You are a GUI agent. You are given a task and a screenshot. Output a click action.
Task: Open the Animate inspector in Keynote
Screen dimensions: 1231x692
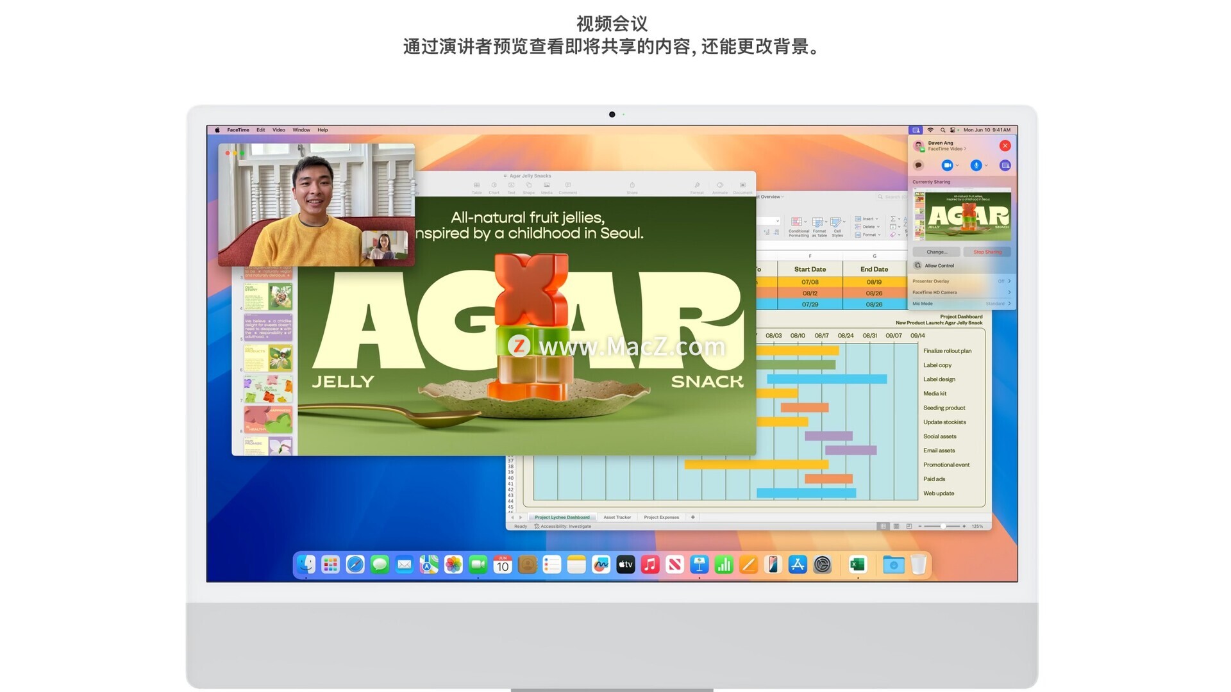719,188
